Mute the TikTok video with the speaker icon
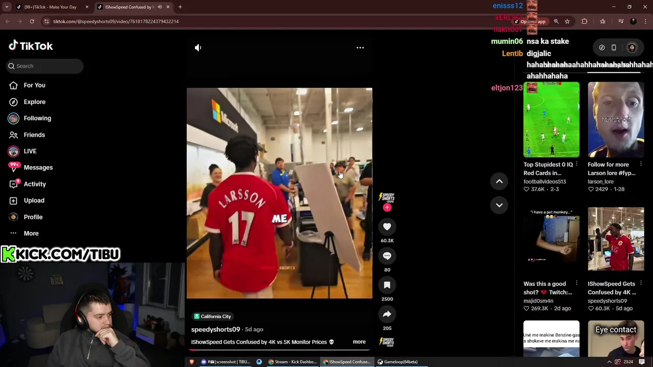 pos(198,47)
